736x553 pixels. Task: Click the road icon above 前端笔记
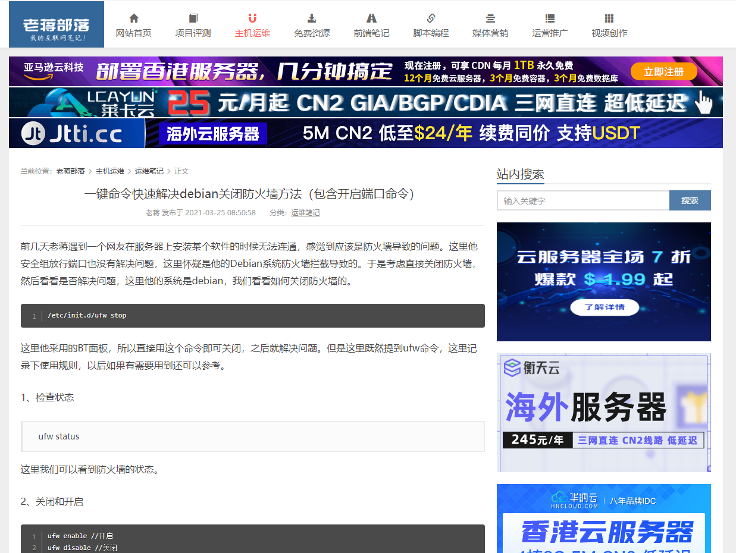[x=371, y=18]
